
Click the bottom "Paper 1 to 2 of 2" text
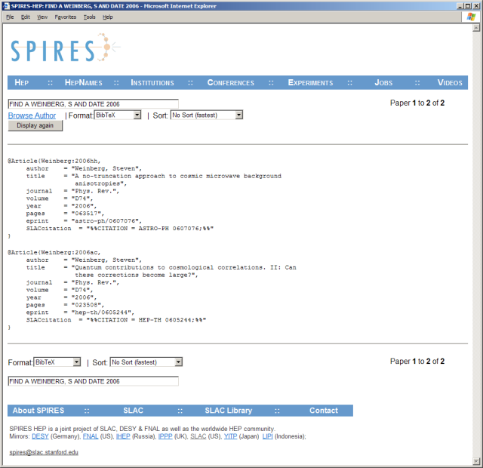[417, 361]
